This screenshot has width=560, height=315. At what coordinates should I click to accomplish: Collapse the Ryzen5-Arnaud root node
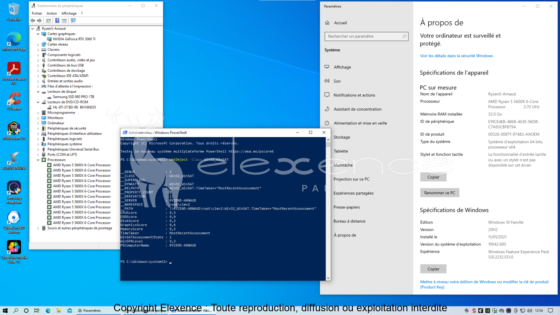[32, 29]
